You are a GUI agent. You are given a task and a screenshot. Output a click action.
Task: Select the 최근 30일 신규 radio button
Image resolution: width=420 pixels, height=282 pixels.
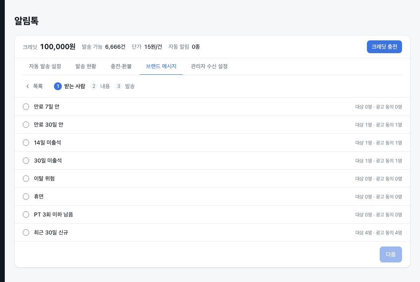(26, 232)
